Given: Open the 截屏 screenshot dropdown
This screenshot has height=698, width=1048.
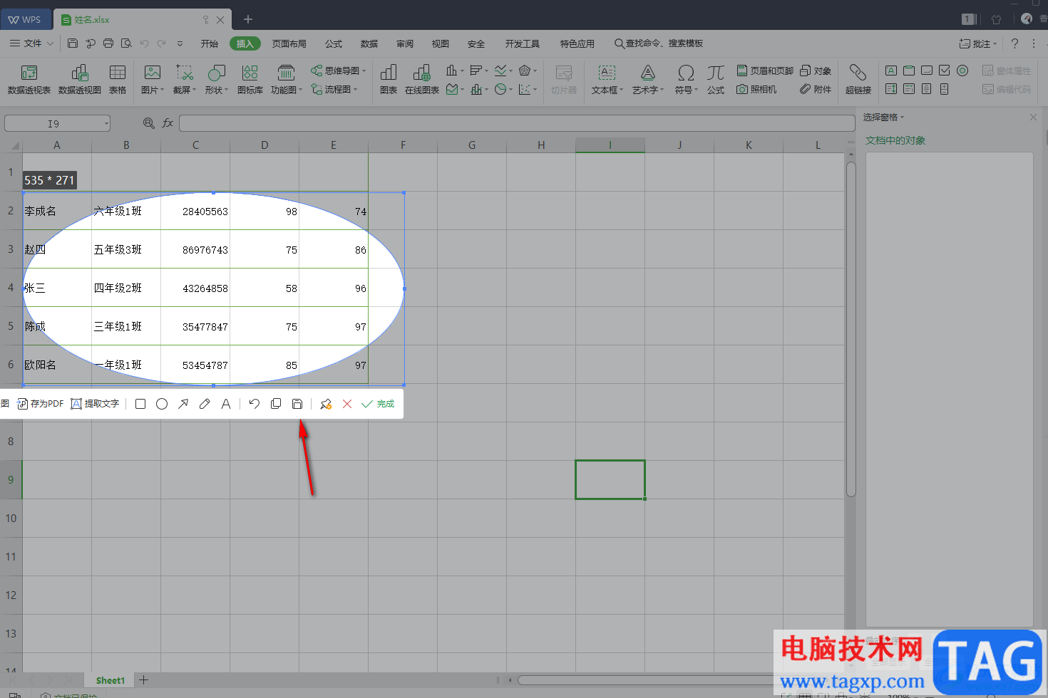Looking at the screenshot, I should pyautogui.click(x=185, y=80).
